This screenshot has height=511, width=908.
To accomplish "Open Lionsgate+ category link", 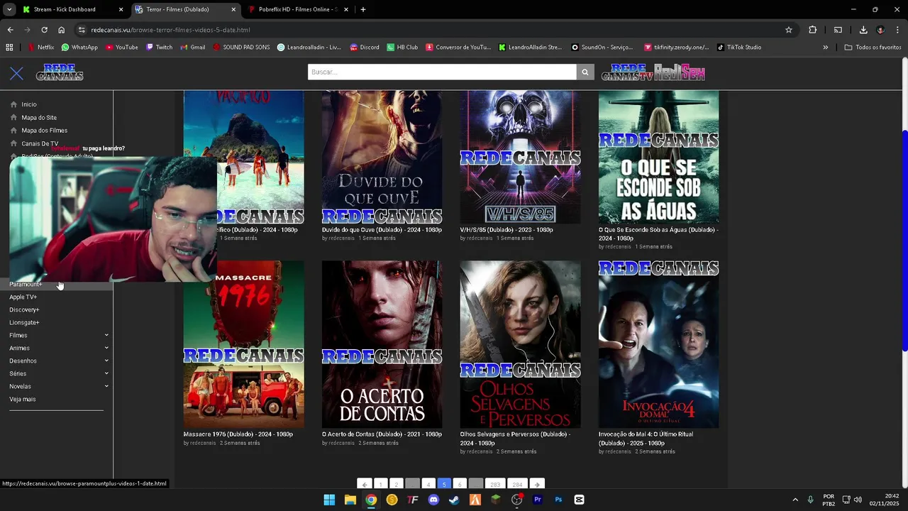I will tap(24, 322).
